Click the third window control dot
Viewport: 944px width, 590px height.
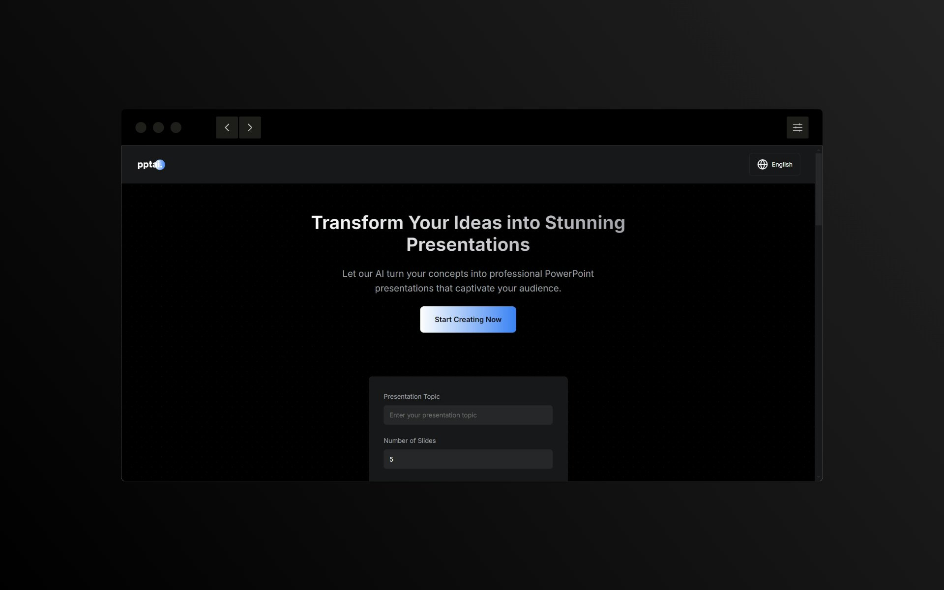point(176,127)
